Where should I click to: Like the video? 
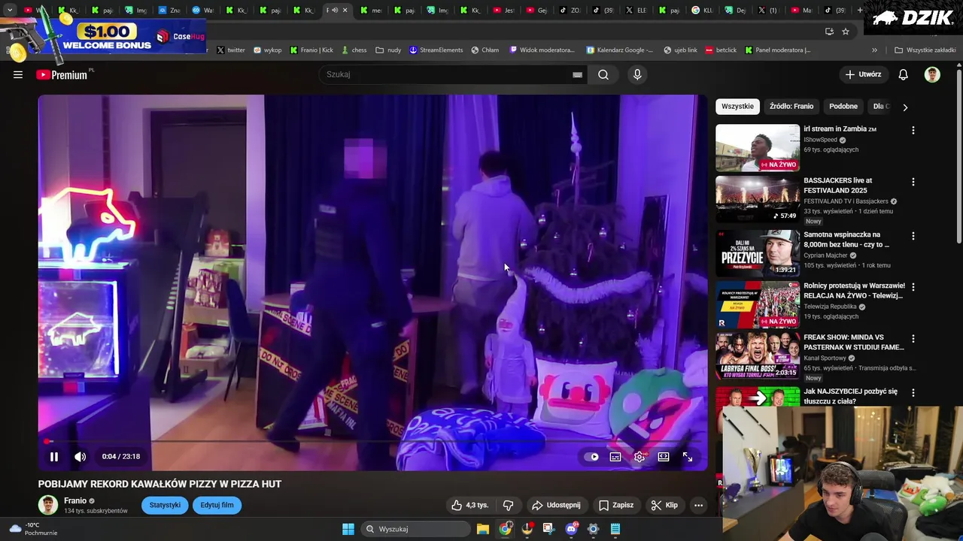(470, 505)
